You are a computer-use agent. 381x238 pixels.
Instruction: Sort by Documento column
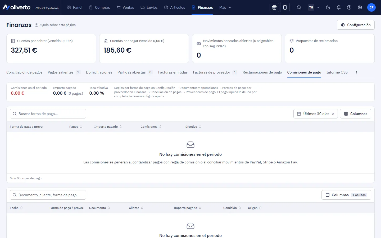click(99, 208)
